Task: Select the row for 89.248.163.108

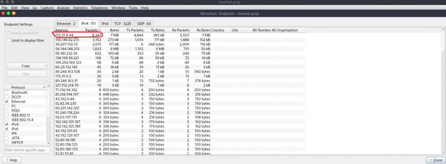Action: [x=180, y=71]
